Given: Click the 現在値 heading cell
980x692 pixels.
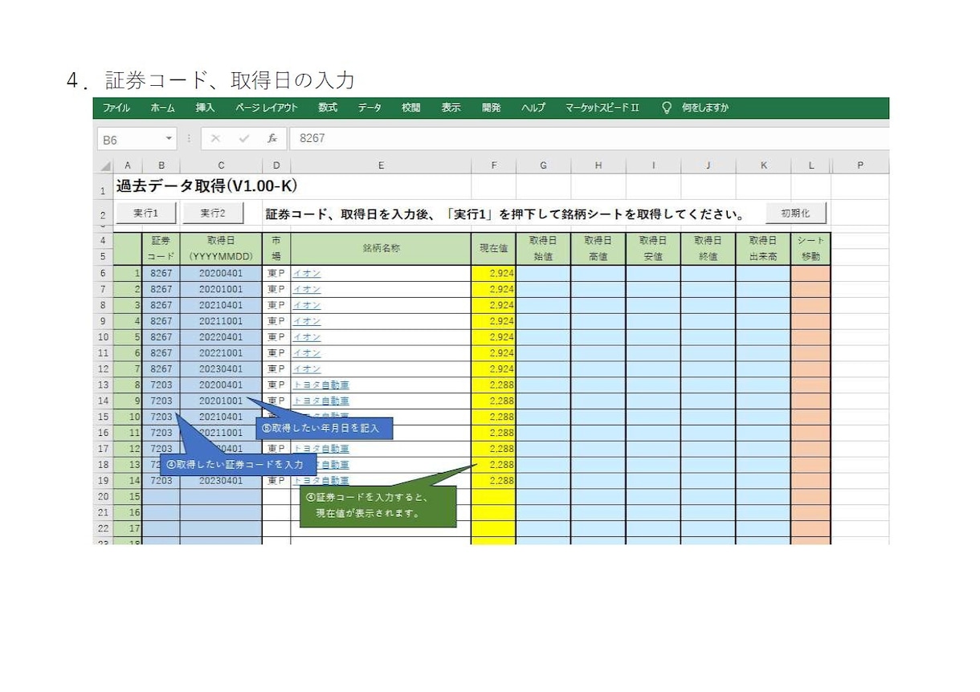Looking at the screenshot, I should [493, 249].
